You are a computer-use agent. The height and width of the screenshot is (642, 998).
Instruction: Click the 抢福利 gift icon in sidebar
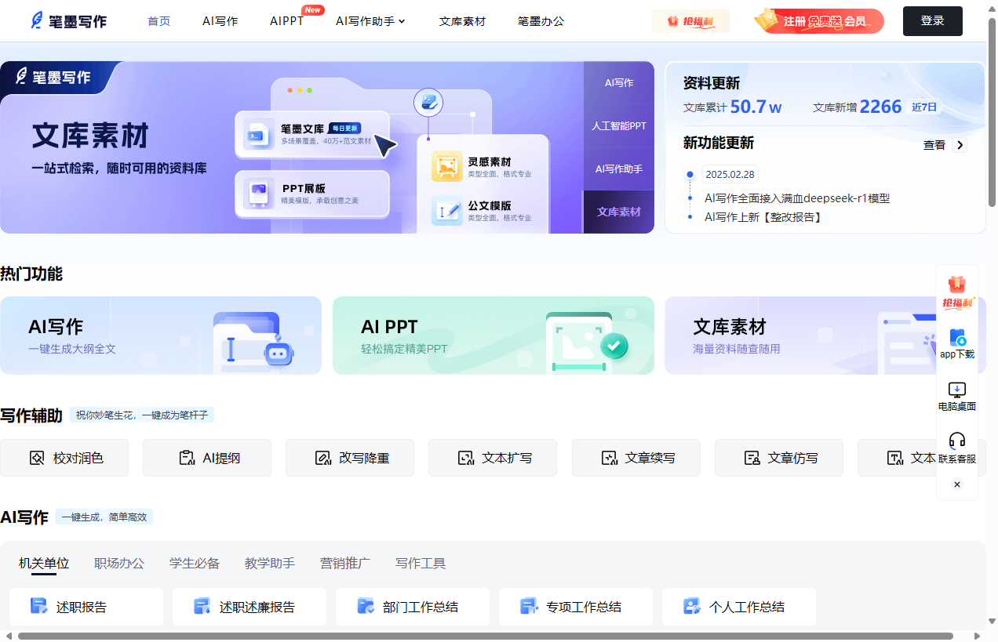click(x=957, y=285)
